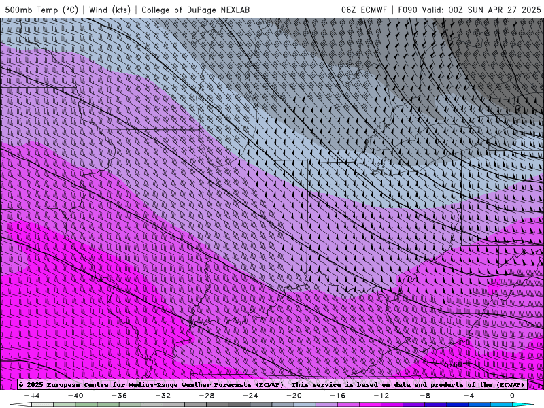Click the -8 color scale label
The image size is (544, 408).
coord(425,396)
